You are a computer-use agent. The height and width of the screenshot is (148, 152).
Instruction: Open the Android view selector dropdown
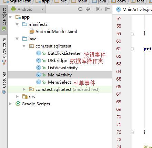(x=27, y=9)
